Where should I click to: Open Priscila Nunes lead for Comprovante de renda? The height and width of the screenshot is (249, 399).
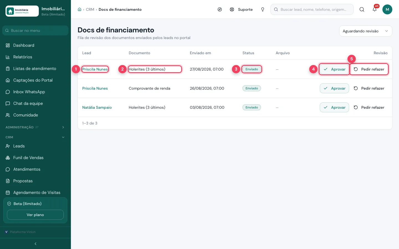pos(95,88)
